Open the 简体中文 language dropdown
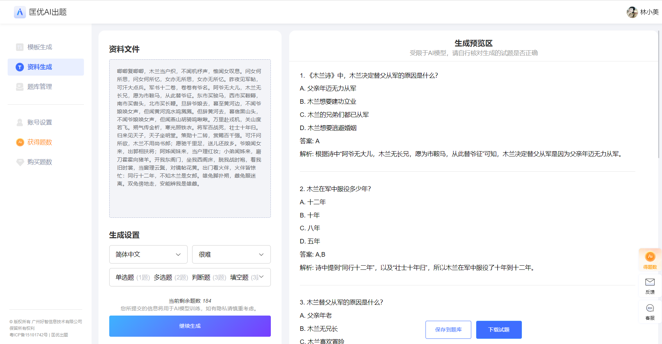The width and height of the screenshot is (662, 344). point(148,255)
